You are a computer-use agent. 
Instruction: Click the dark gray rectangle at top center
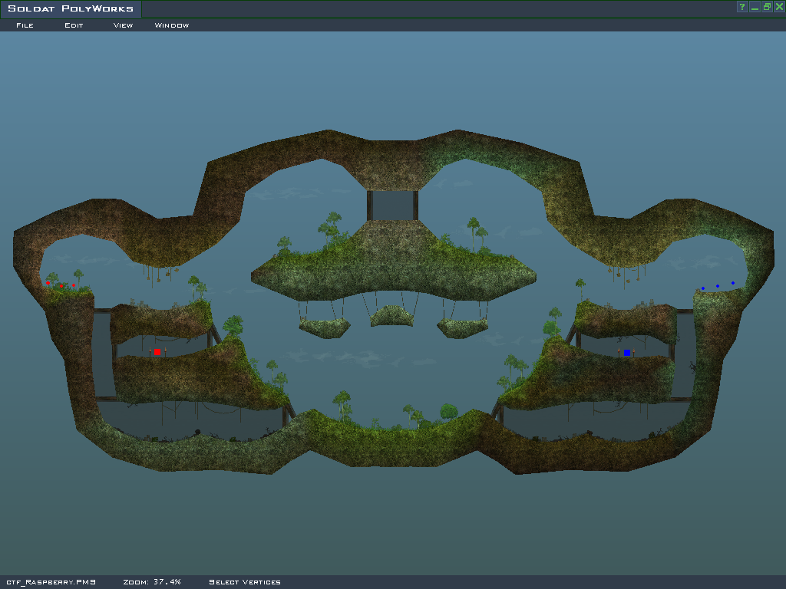(392, 205)
